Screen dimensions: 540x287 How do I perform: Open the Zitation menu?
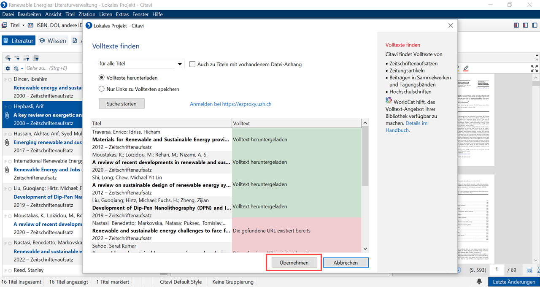pyautogui.click(x=87, y=14)
